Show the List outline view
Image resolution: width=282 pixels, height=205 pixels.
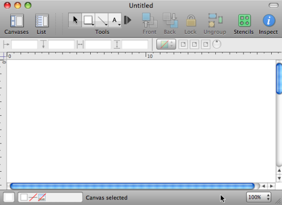click(42, 24)
